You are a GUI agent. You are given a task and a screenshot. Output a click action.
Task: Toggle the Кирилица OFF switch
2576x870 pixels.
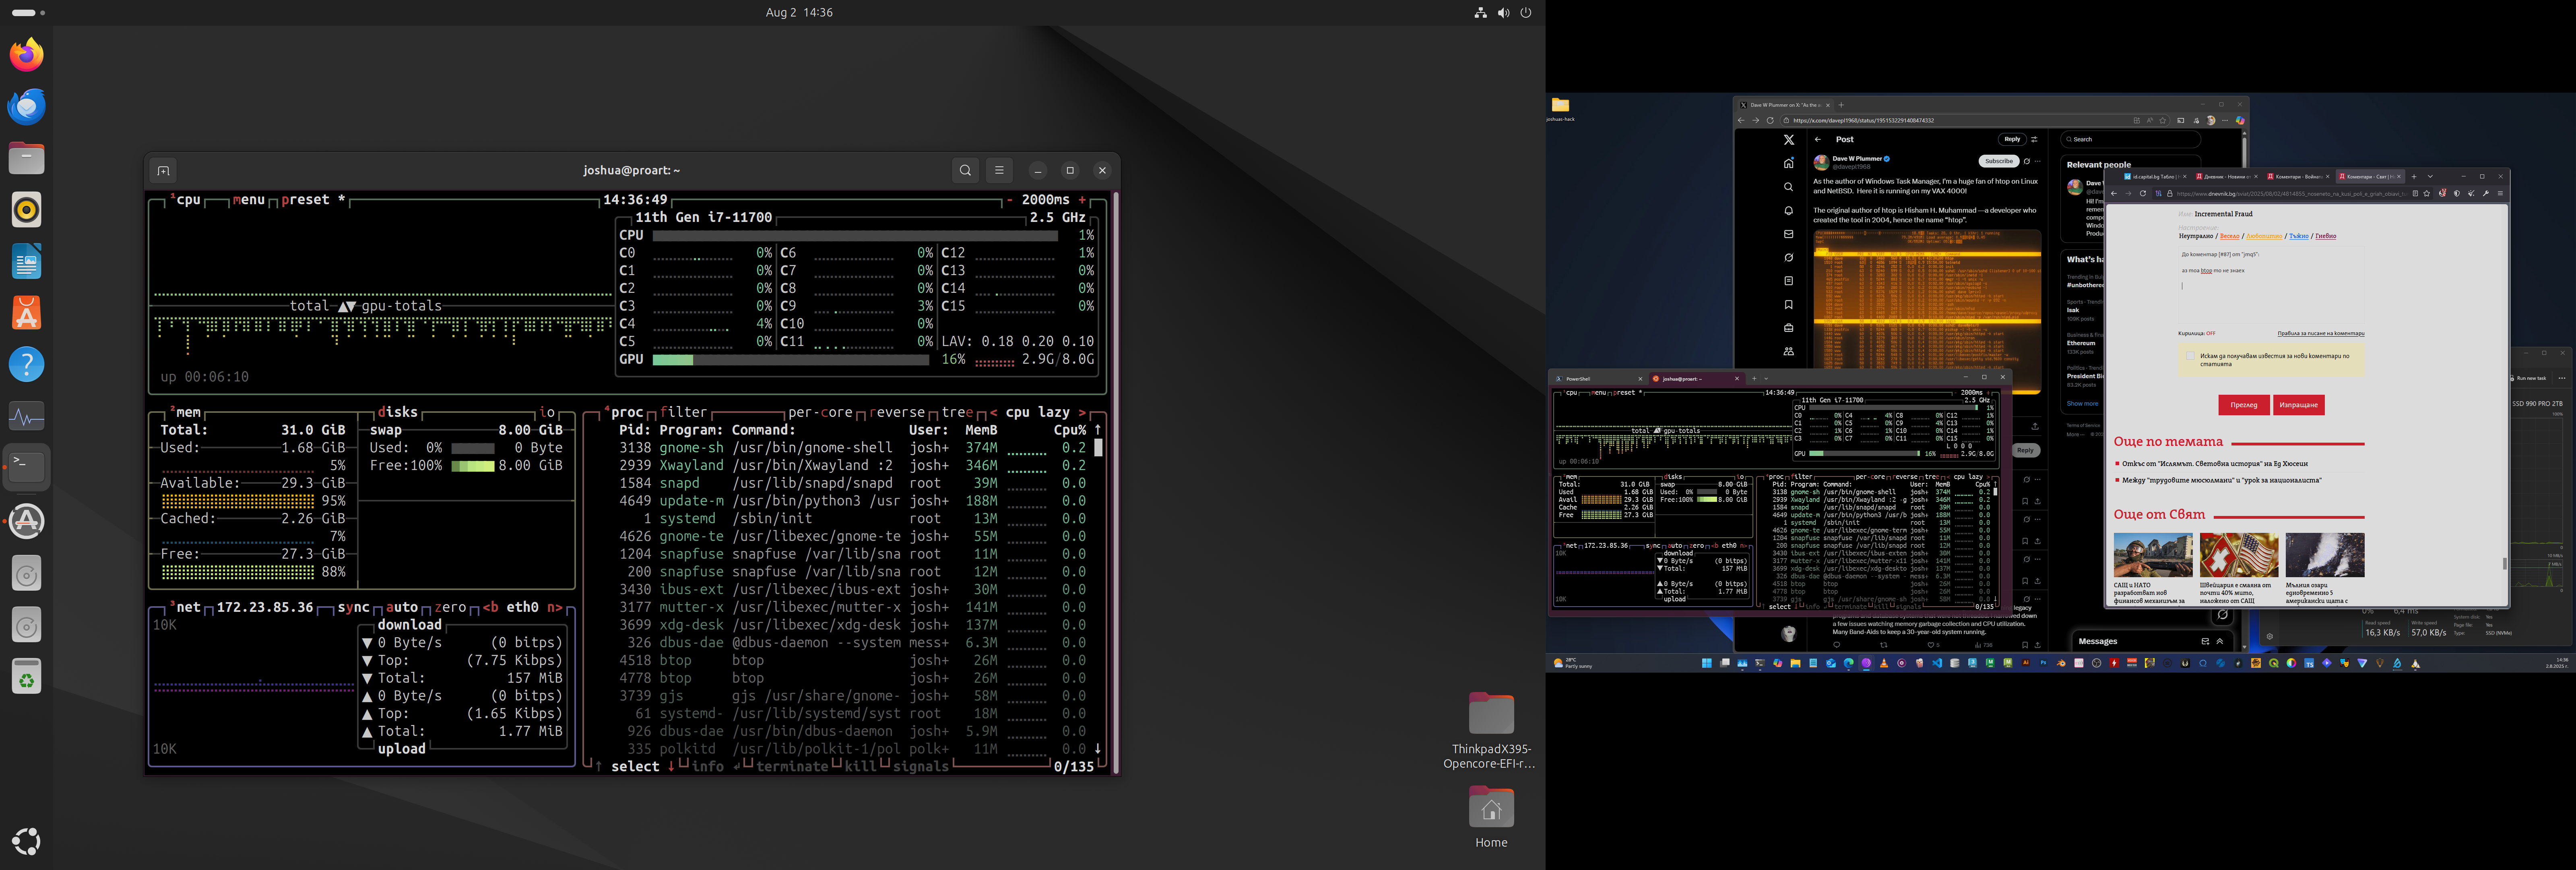pyautogui.click(x=2211, y=333)
